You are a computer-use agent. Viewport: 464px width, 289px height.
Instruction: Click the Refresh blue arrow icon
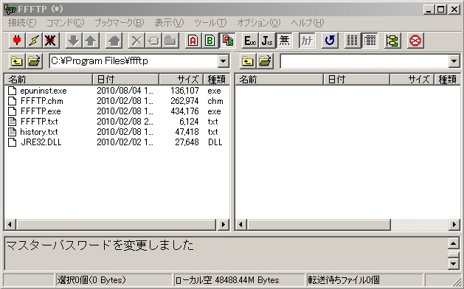click(x=330, y=41)
